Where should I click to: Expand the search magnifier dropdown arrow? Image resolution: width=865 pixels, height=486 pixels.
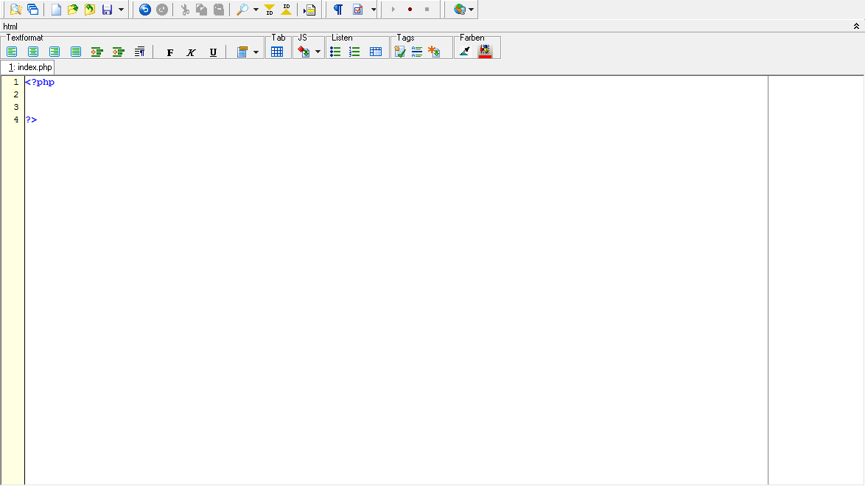(256, 10)
